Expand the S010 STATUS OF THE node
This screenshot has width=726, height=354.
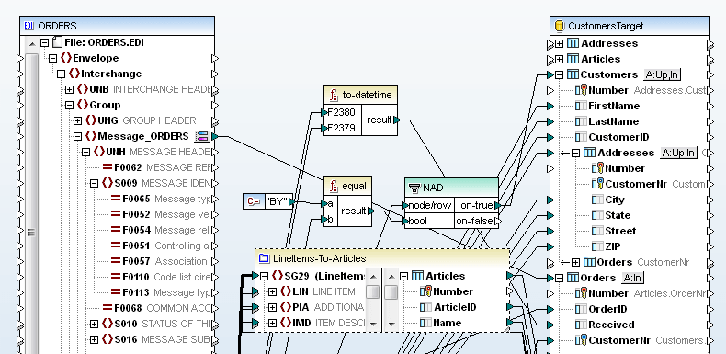94,324
